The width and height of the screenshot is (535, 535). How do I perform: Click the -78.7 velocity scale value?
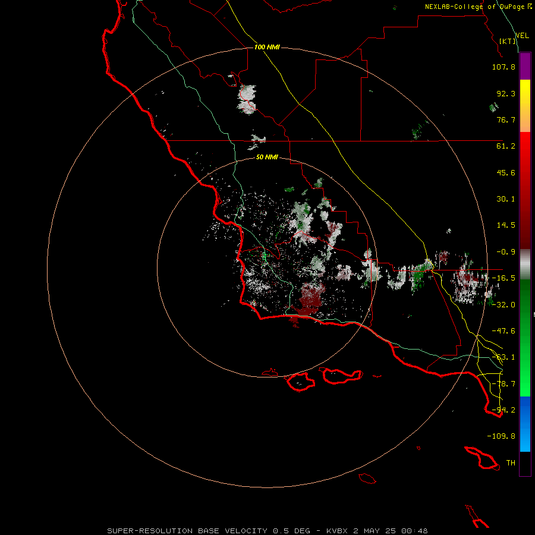click(x=503, y=384)
